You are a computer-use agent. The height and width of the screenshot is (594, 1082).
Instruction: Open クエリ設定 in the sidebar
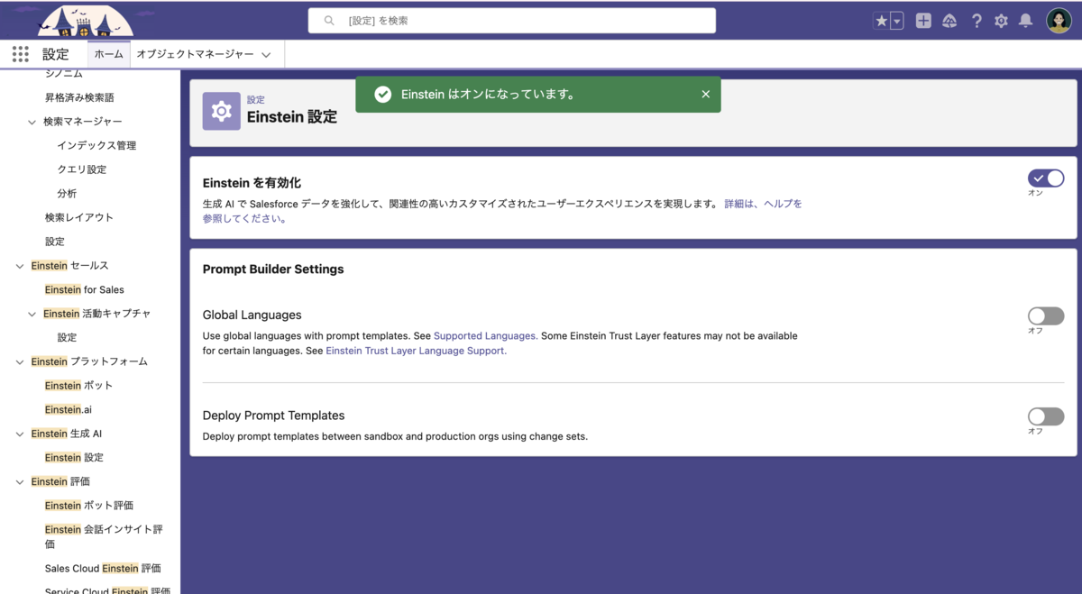(x=81, y=169)
